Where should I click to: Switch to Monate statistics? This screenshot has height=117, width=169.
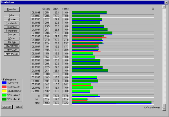(x=12, y=19)
